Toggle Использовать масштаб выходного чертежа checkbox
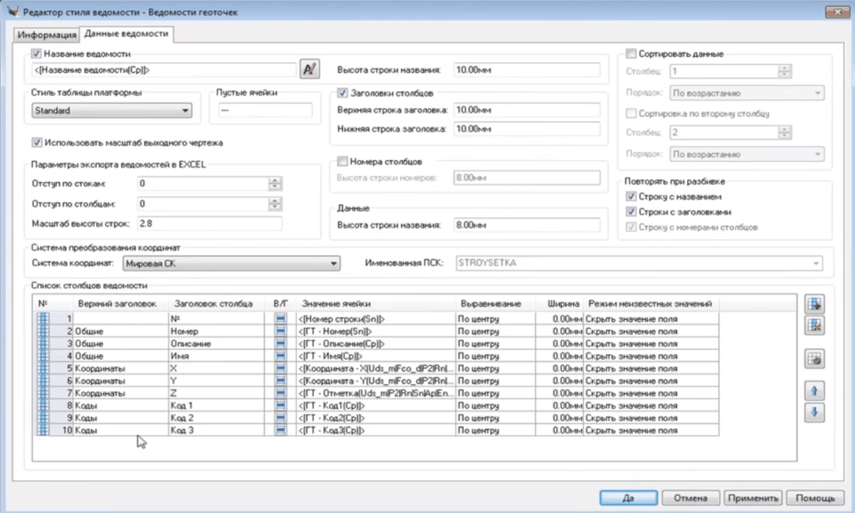Viewport: 855px width, 513px height. (x=37, y=142)
